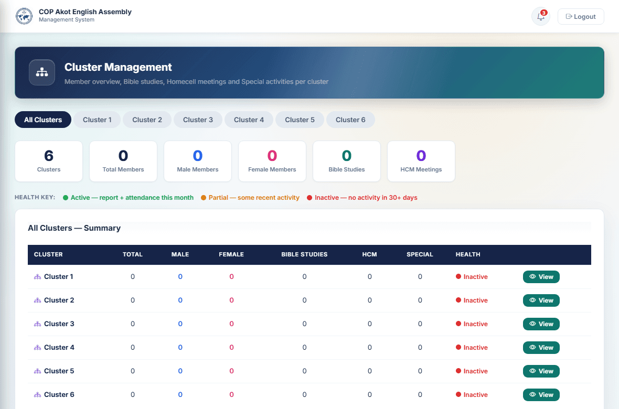Click the Bible studies count for Cluster 6
The image size is (619, 409).
[304, 395]
